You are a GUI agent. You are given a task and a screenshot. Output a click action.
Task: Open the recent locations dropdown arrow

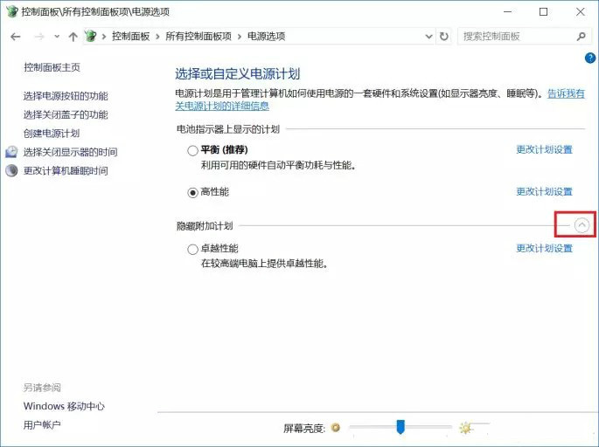pos(57,37)
